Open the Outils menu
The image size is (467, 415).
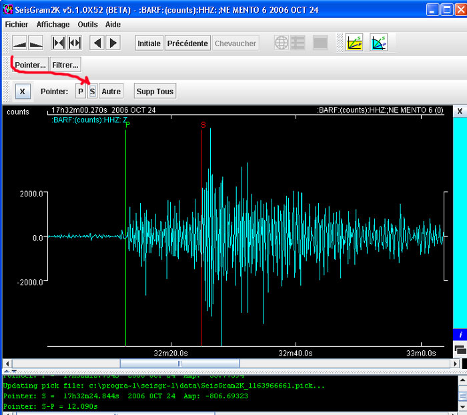87,24
